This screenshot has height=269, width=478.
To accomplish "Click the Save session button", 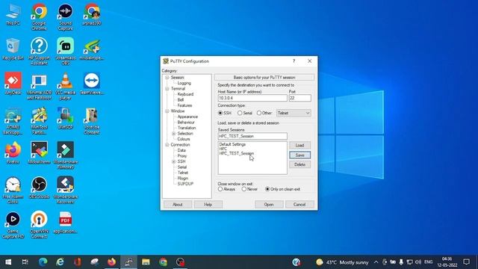I will [x=300, y=155].
